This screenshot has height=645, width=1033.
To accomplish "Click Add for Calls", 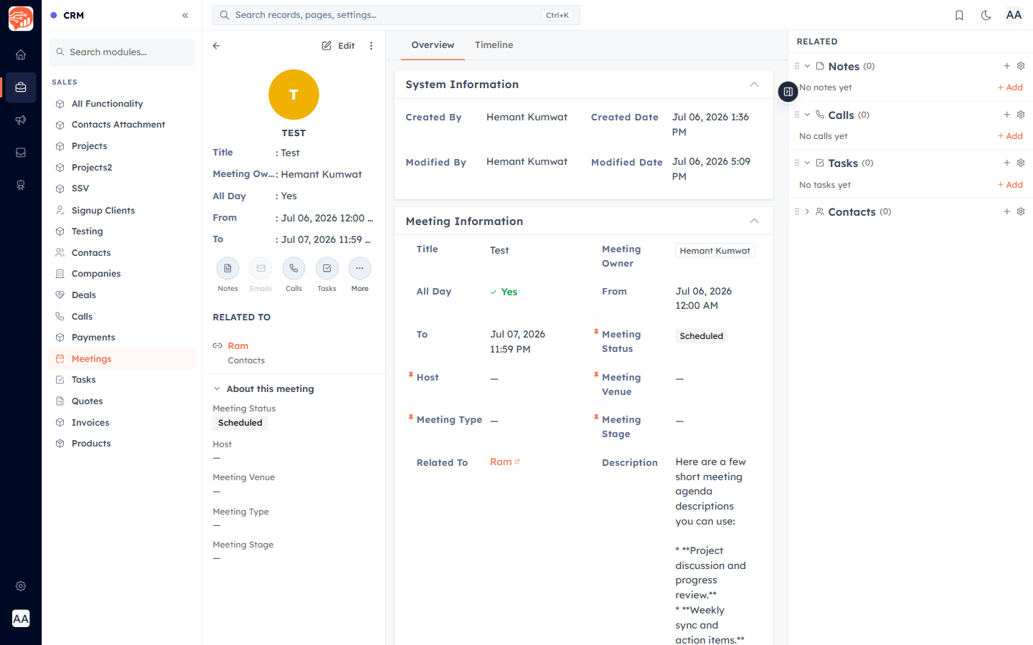I will [x=1010, y=136].
